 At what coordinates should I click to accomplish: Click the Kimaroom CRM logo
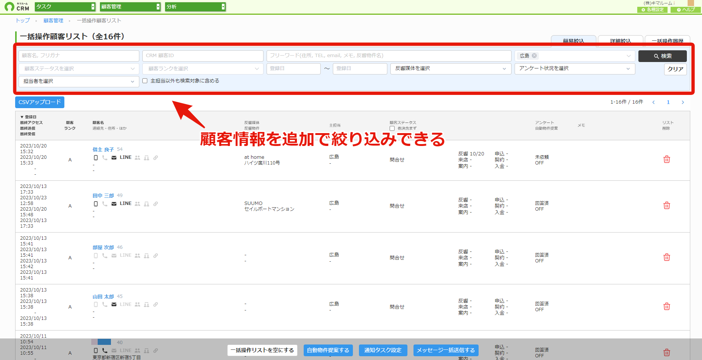coord(17,7)
